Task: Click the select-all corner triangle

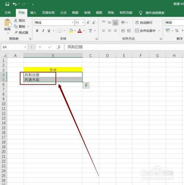Action: tap(4, 56)
